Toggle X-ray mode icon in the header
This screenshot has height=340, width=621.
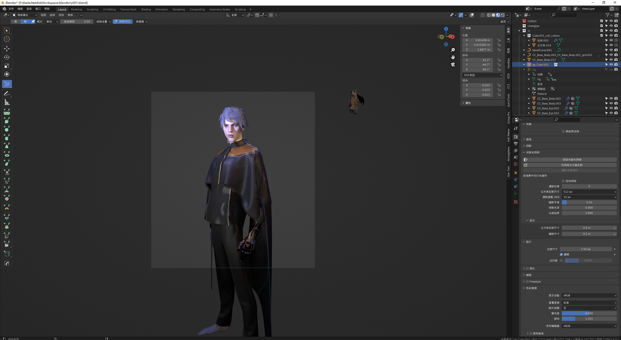pyautogui.click(x=482, y=15)
